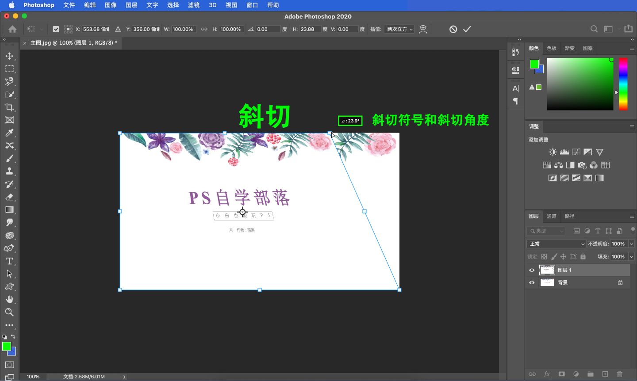Screen dimensions: 637x381
Task: Select the Clone Stamp tool
Action: (9, 171)
